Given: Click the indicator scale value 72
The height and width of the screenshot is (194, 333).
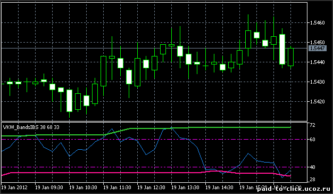Looking at the screenshot, I should tap(312, 125).
